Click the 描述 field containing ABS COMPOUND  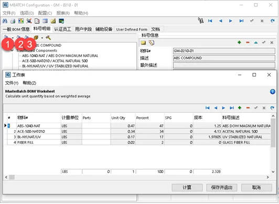point(224,58)
